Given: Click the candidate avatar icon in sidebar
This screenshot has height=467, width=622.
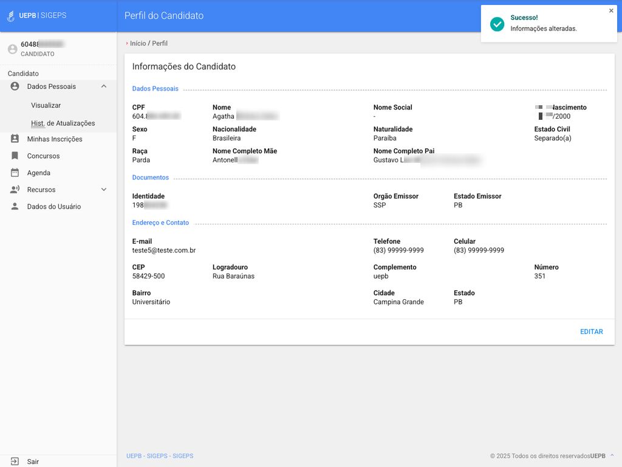Looking at the screenshot, I should click(13, 49).
